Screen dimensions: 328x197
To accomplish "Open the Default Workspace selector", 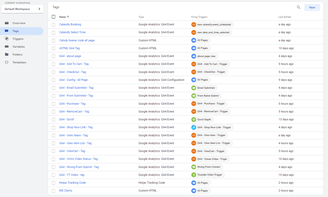I will click(x=22, y=9).
